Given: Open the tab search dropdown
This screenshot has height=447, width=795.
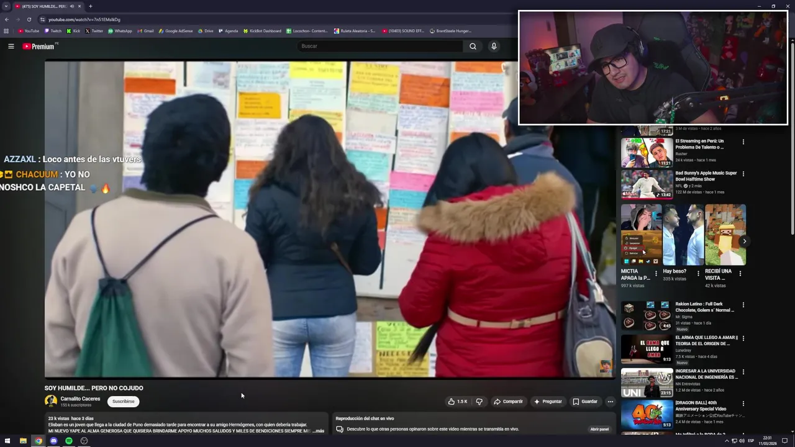Looking at the screenshot, I should [x=6, y=6].
